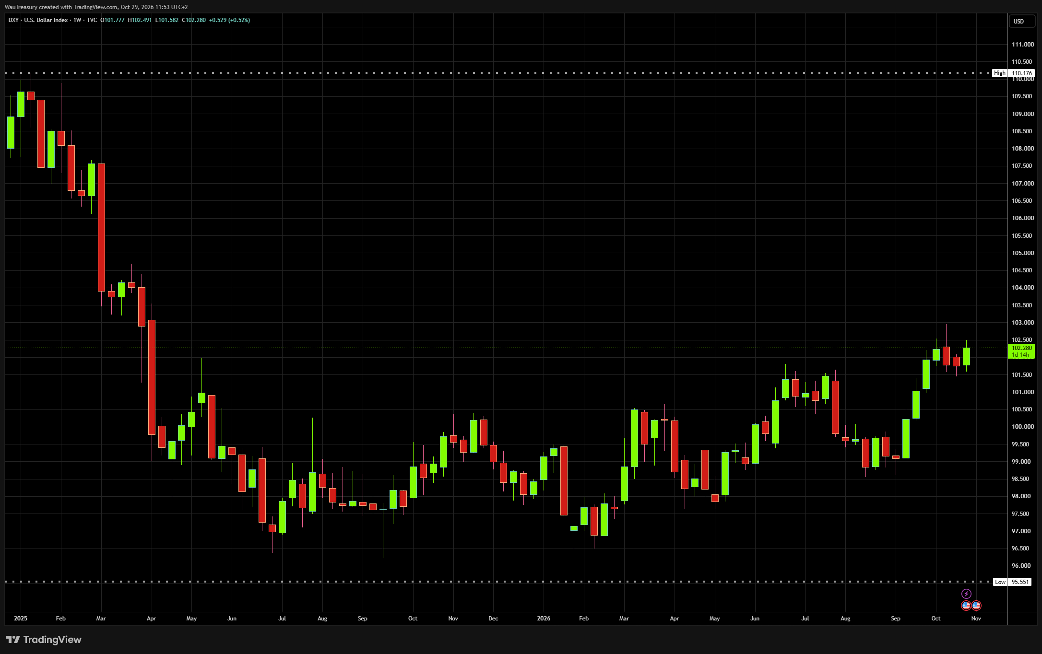The height and width of the screenshot is (654, 1042).
Task: Click the low value L101.582
Action: coord(166,20)
